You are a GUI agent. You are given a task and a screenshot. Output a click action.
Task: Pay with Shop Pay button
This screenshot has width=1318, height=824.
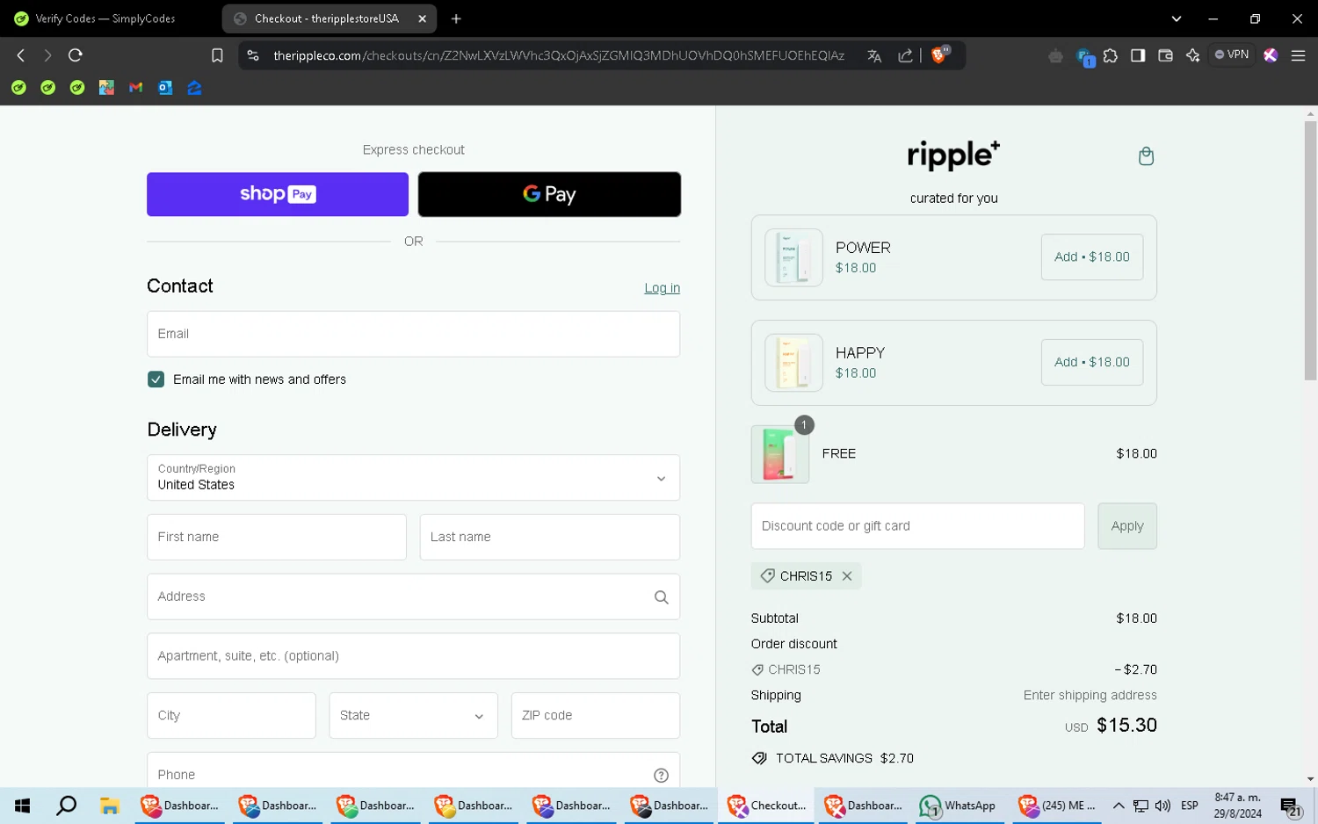coord(278,194)
